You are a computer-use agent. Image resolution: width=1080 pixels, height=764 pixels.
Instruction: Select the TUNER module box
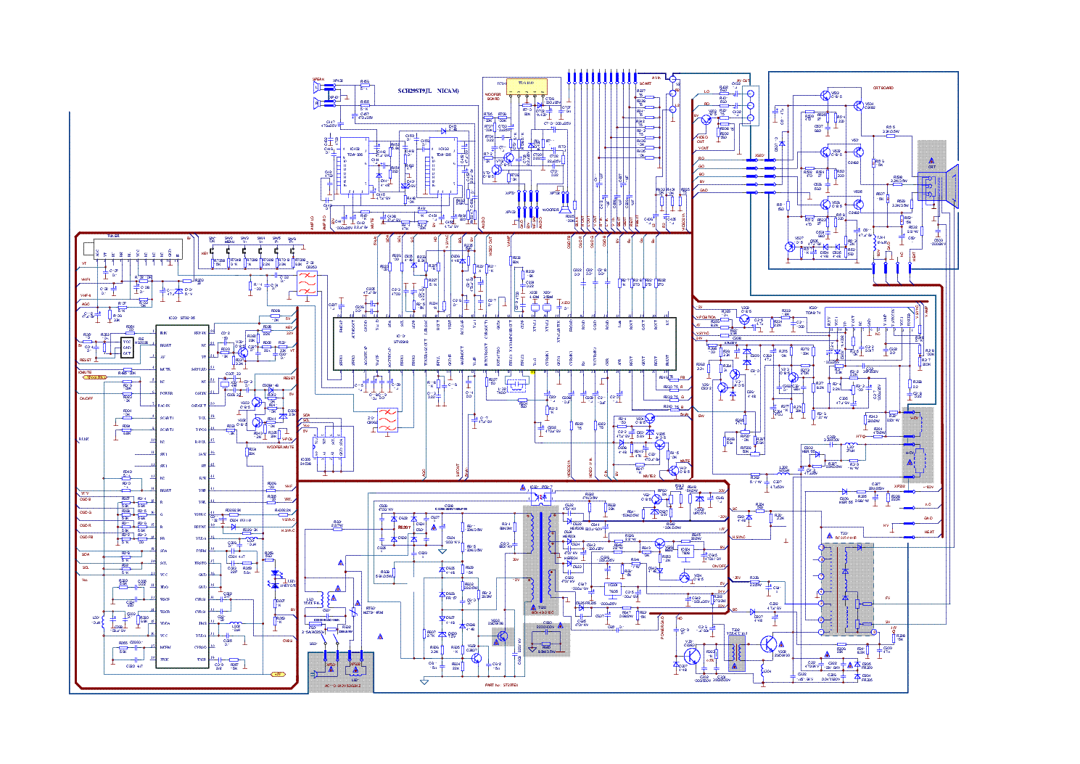point(131,250)
